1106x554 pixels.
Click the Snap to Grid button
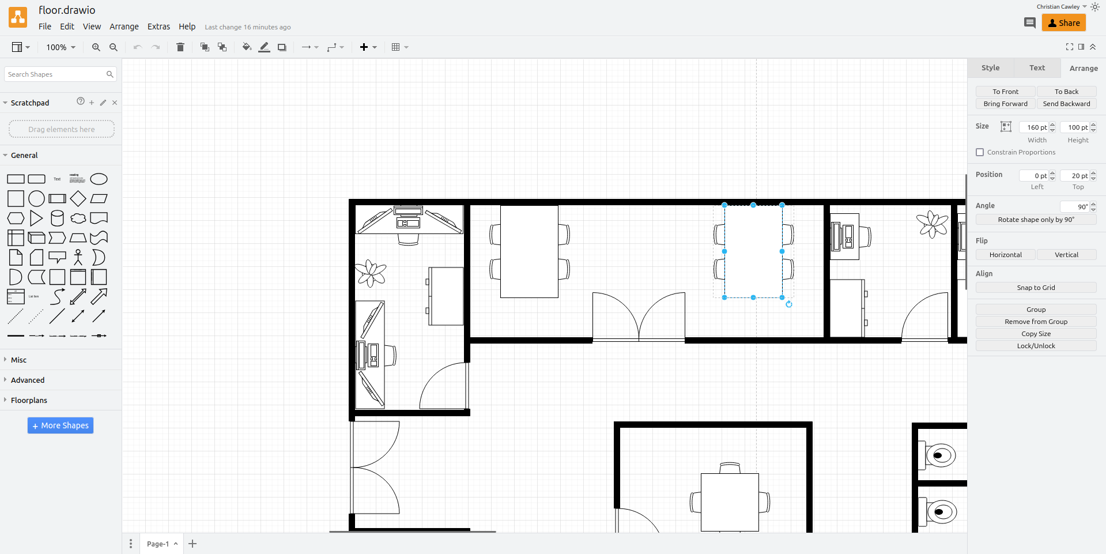(x=1036, y=287)
